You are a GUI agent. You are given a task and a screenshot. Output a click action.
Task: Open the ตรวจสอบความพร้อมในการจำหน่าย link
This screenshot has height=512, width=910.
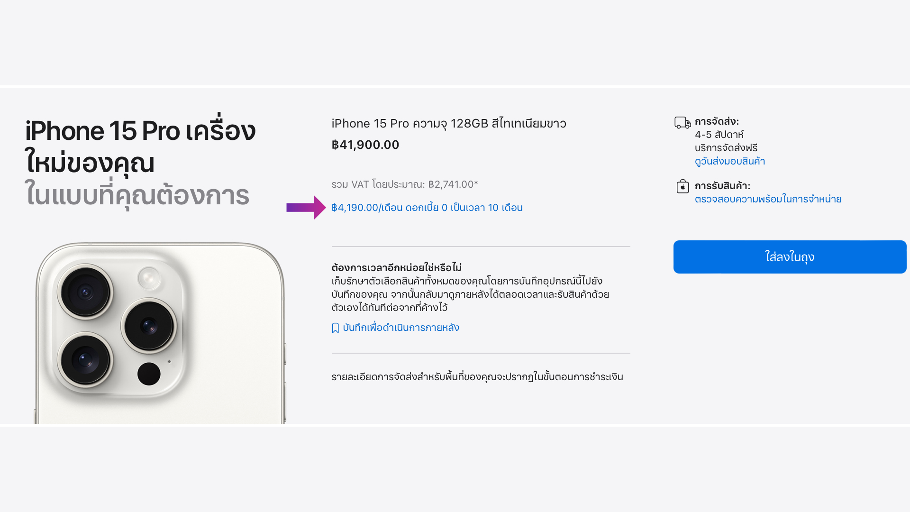(768, 199)
